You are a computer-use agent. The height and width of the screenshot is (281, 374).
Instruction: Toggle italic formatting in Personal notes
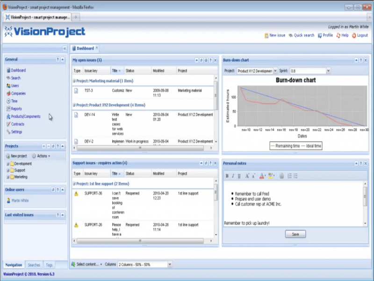[233, 176]
